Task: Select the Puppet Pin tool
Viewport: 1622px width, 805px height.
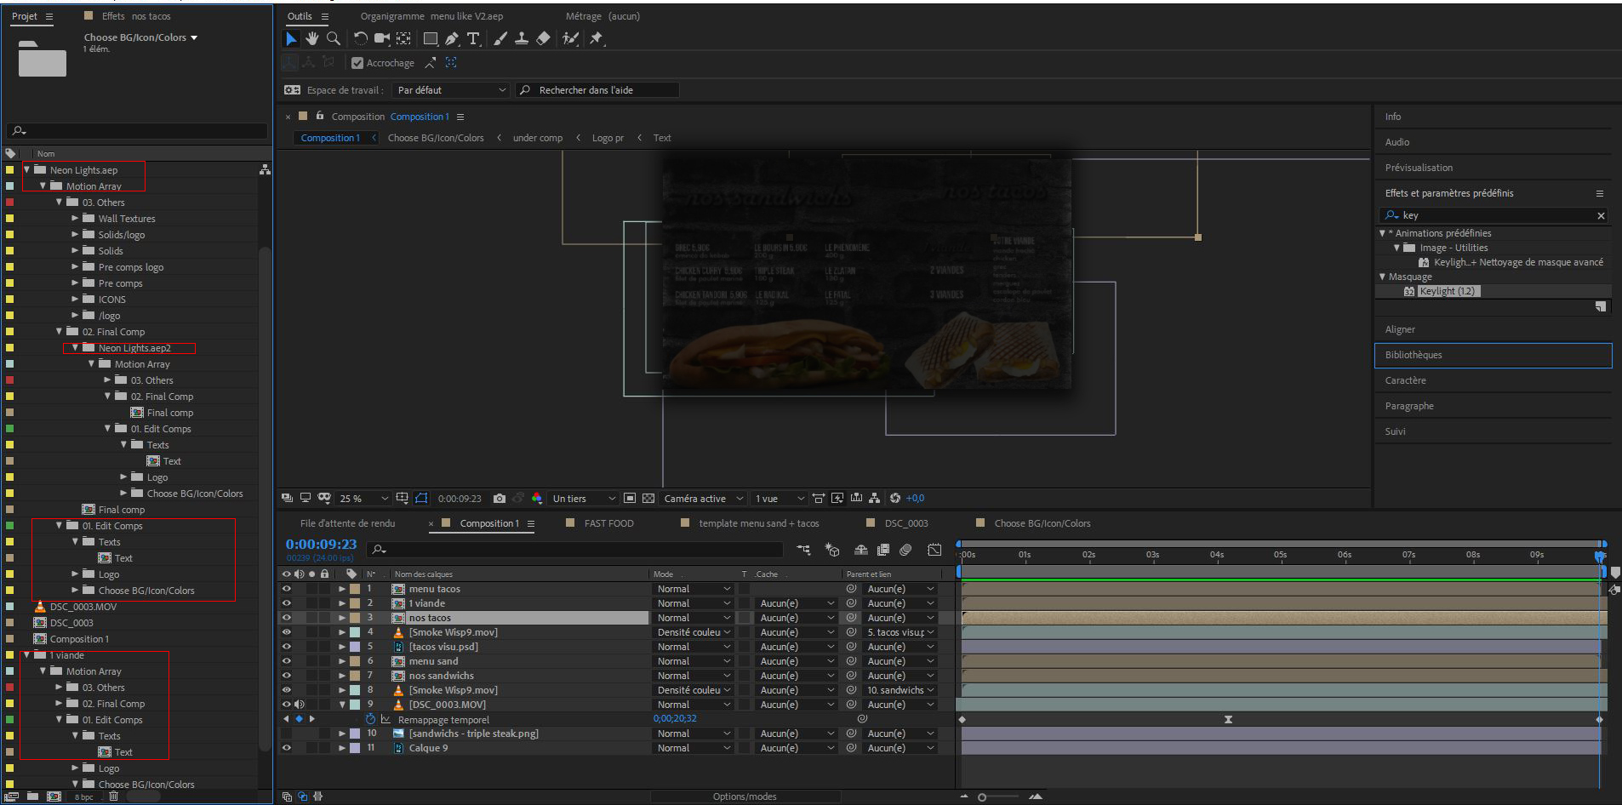Action: click(x=597, y=38)
